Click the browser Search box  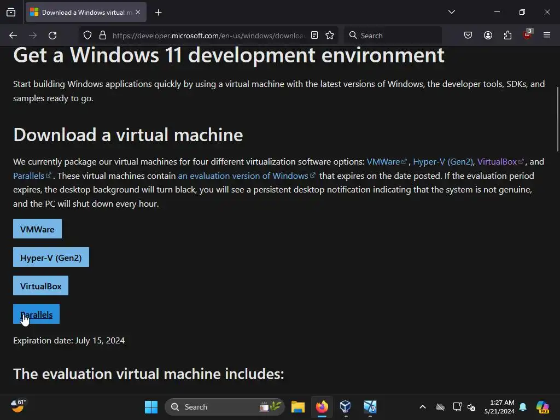pyautogui.click(x=393, y=36)
